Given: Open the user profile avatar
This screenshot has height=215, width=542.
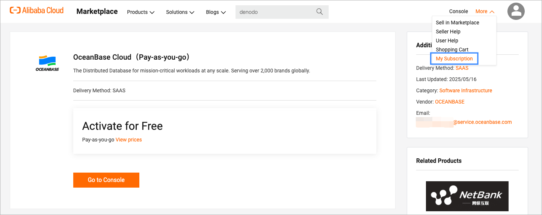Looking at the screenshot, I should click(516, 12).
